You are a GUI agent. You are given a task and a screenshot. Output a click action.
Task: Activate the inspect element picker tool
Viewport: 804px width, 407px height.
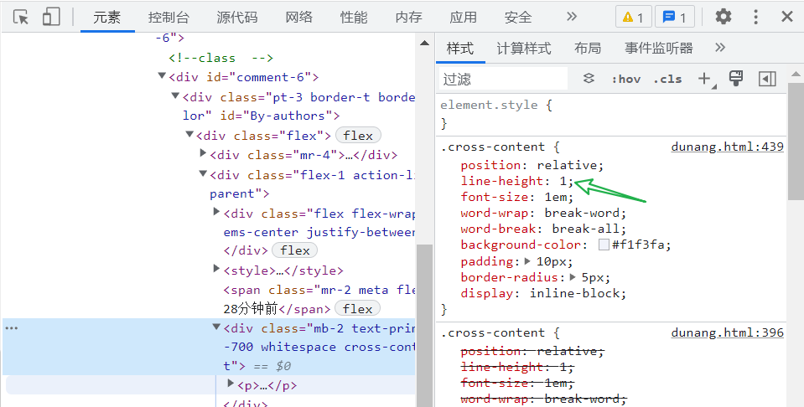[22, 17]
